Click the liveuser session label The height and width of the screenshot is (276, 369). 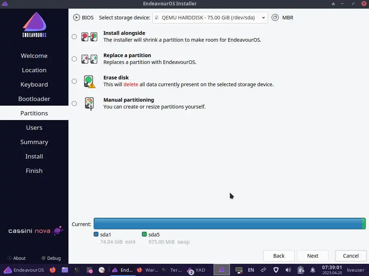pos(355,270)
